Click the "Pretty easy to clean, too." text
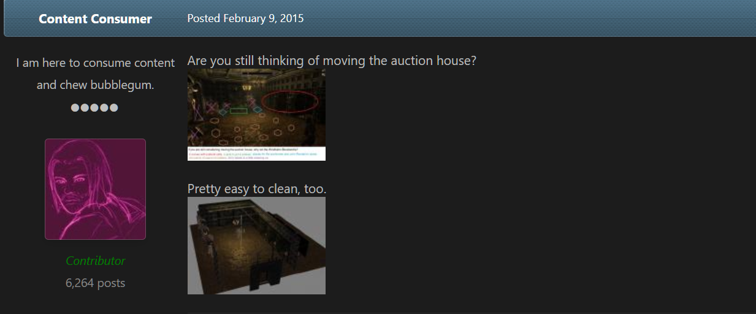 point(257,189)
